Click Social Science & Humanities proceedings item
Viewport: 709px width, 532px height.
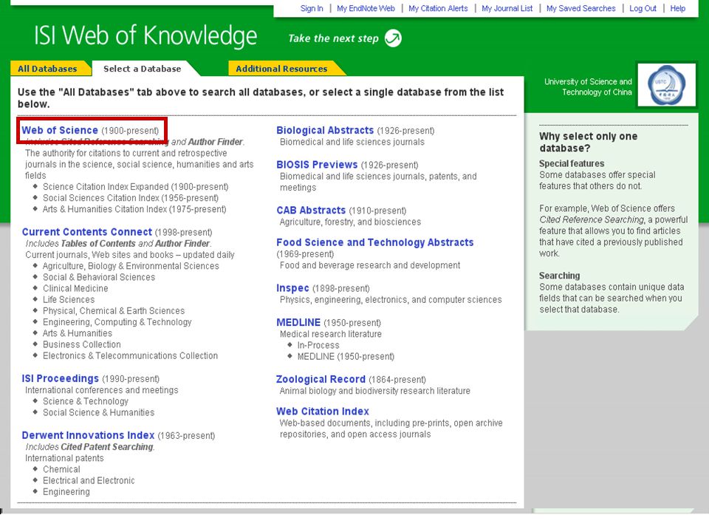point(98,412)
